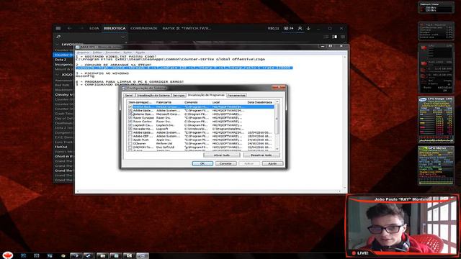Switch Steam library to list view icon
This screenshot has height=259, width=461.
coord(326,37)
